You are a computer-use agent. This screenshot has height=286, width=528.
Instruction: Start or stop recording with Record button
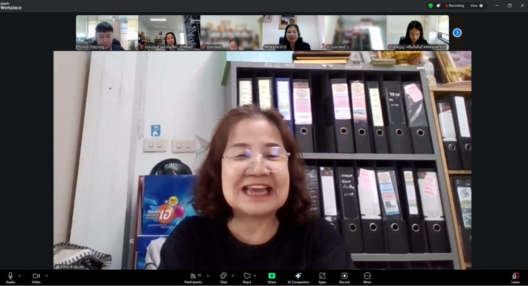pyautogui.click(x=344, y=277)
